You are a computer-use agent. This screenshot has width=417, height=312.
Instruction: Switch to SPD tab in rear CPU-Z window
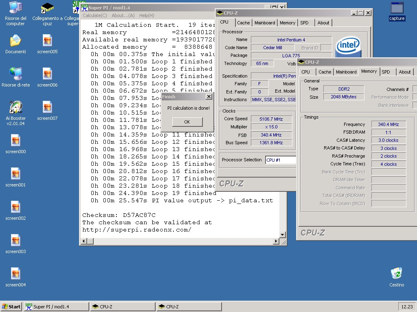(304, 23)
